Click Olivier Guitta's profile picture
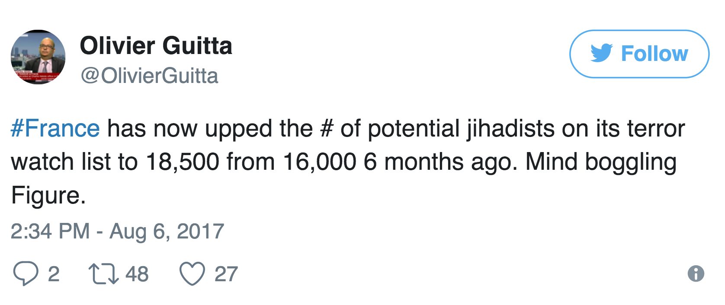This screenshot has width=725, height=305. point(38,57)
